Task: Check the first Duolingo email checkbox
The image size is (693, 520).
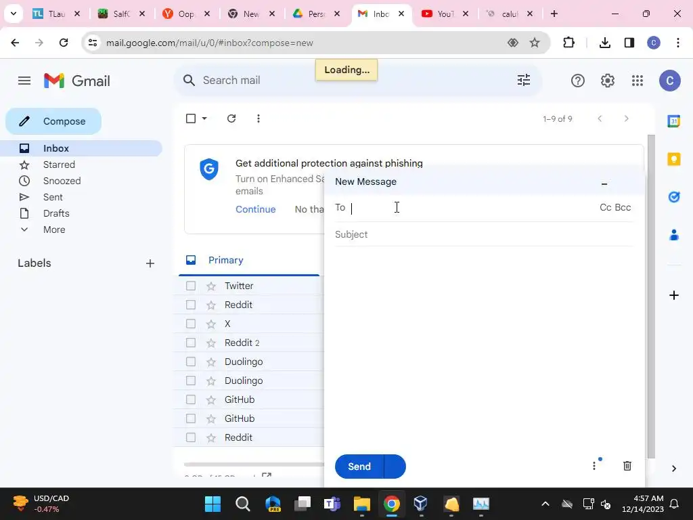Action: (x=190, y=362)
